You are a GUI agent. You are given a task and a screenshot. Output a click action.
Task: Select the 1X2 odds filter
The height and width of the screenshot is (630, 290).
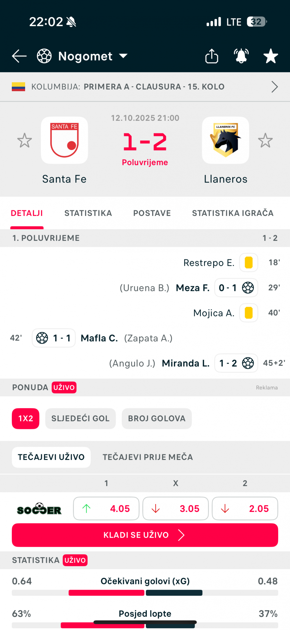pos(26,418)
